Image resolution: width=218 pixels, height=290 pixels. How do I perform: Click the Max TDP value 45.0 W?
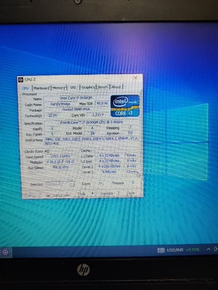point(102,103)
